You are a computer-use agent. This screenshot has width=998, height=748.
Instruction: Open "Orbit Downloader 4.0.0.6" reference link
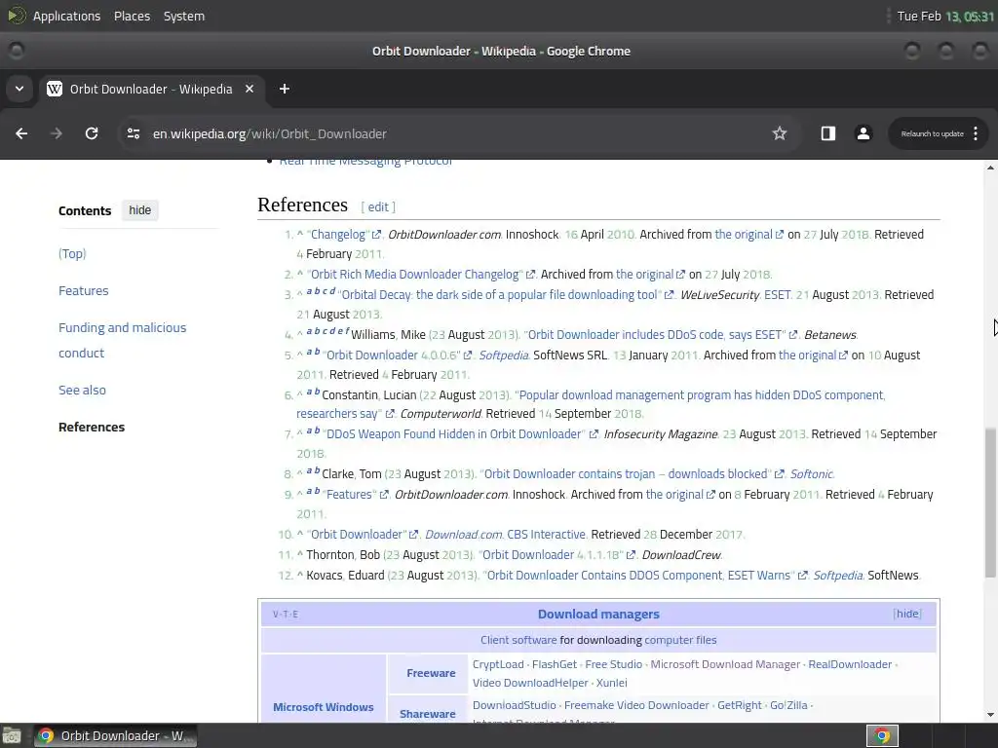392,355
